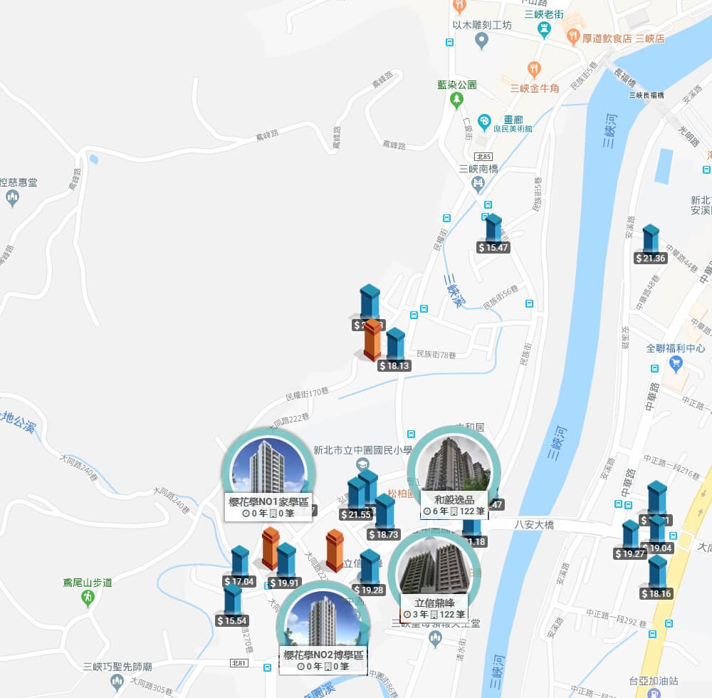Click the 台亞加油站 label

pos(654,681)
